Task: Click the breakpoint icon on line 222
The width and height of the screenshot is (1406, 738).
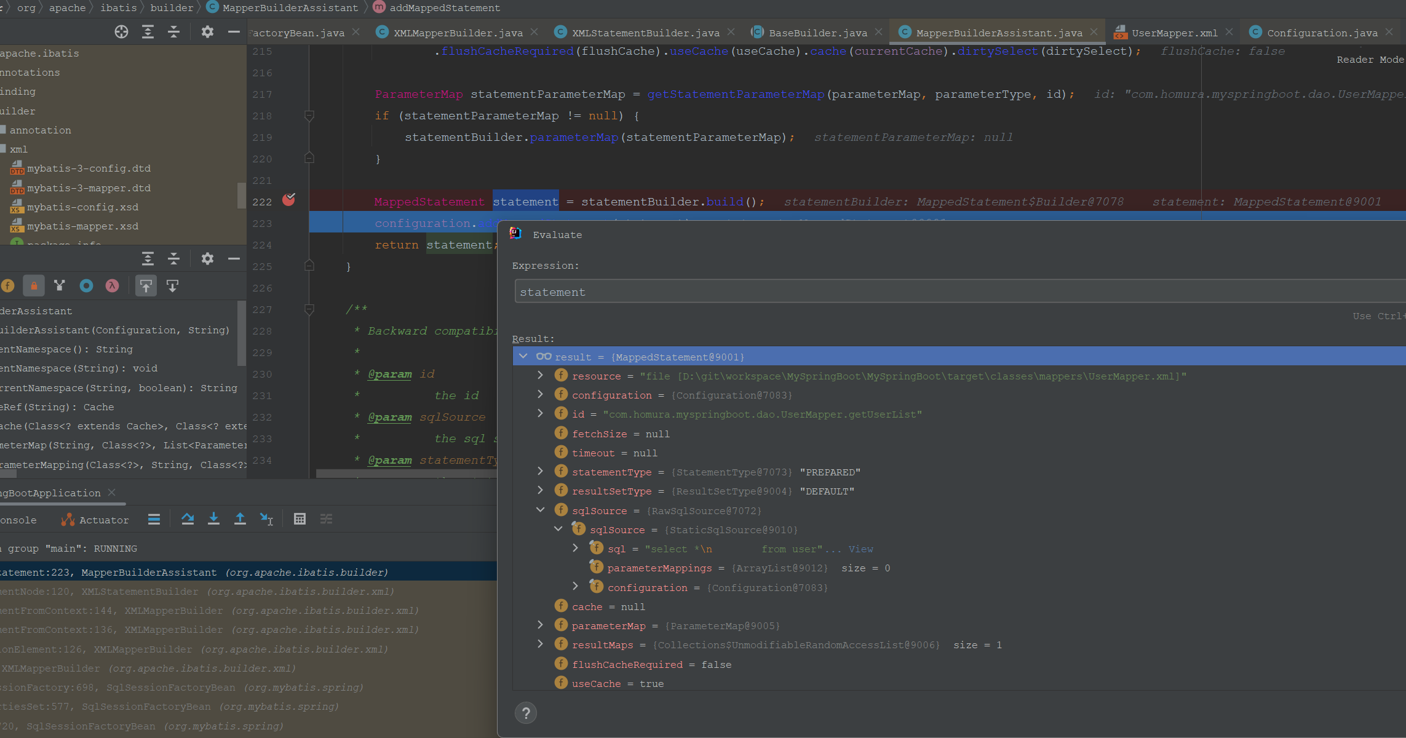Action: pos(288,199)
